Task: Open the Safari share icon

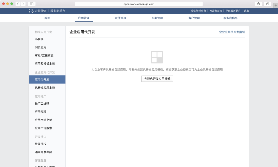Action: point(258,4)
